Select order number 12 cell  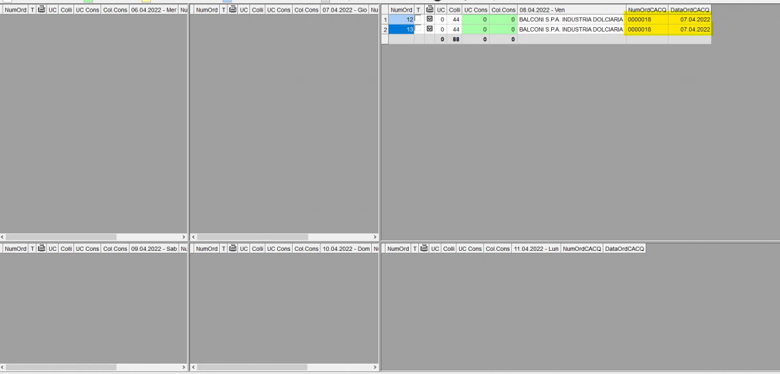(x=402, y=20)
